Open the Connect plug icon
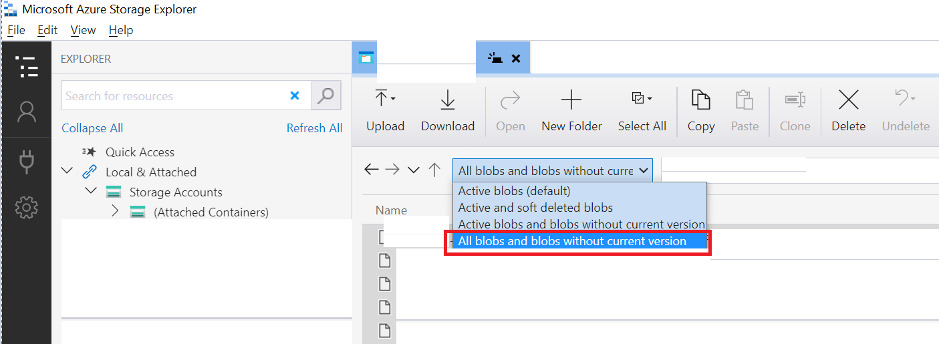939x344 pixels. click(27, 161)
